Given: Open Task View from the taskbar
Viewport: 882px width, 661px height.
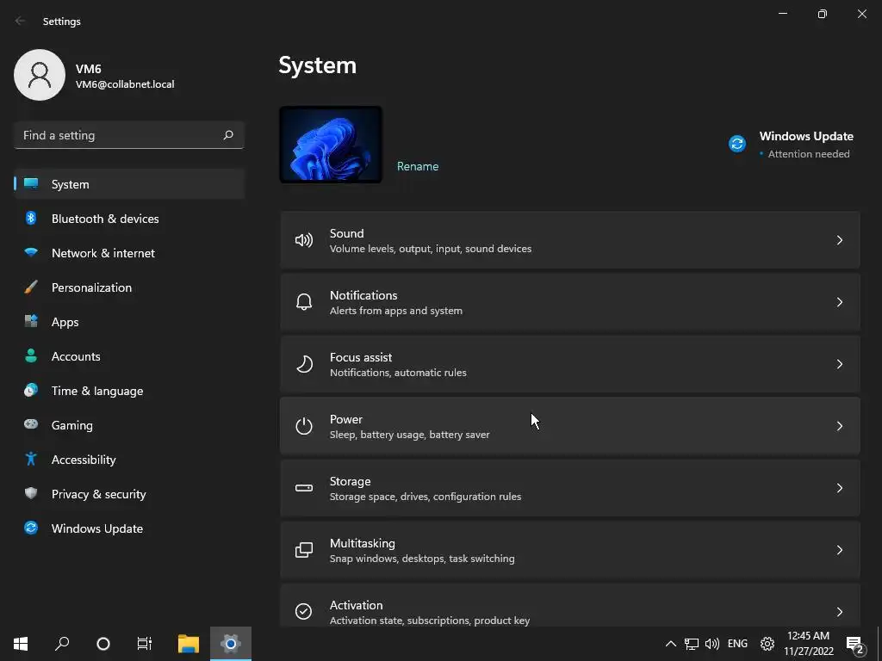Looking at the screenshot, I should 145,643.
